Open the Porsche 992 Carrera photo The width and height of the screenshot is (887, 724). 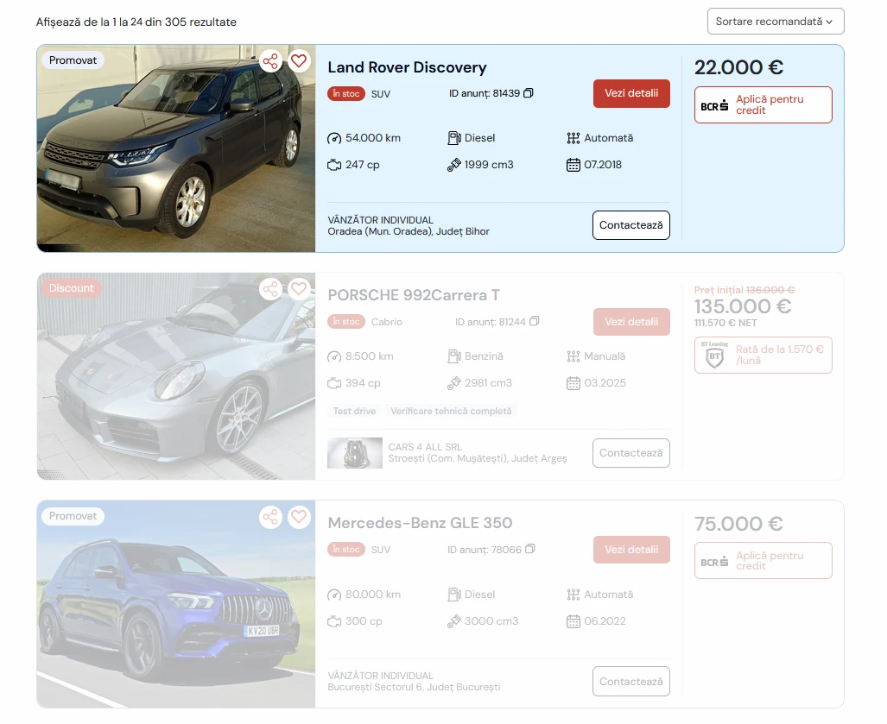pyautogui.click(x=176, y=376)
